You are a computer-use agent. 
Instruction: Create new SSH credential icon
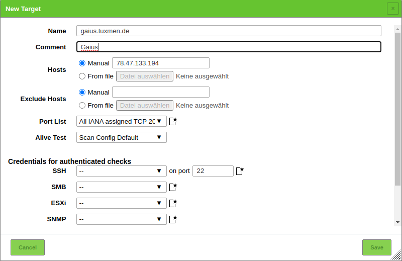240,171
